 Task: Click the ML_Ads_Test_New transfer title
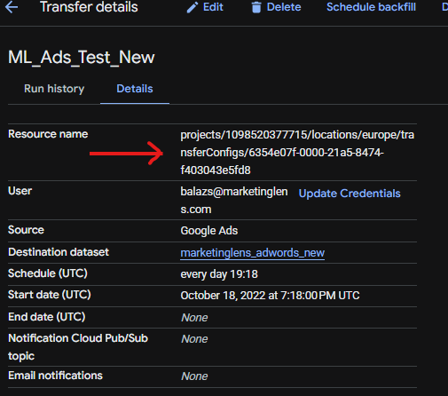[x=81, y=58]
